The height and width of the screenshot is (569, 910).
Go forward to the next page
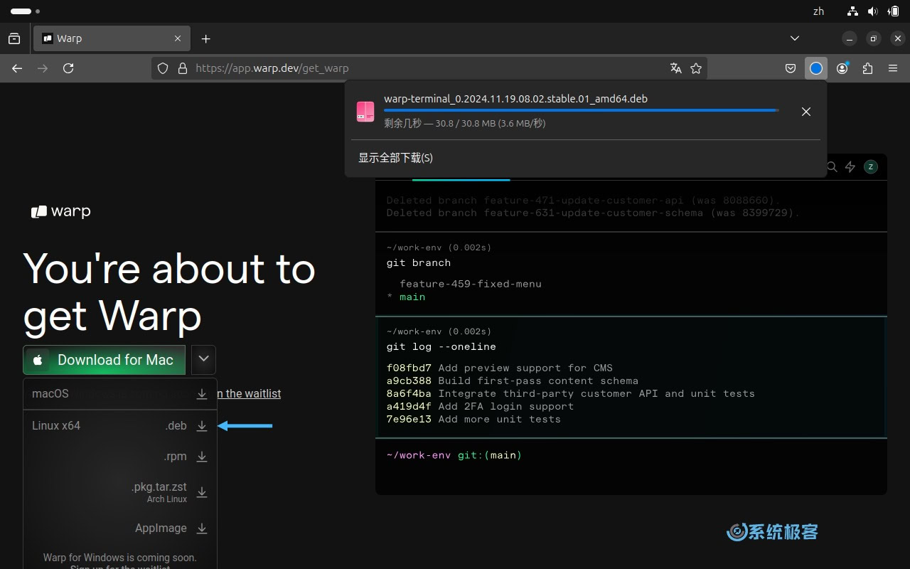pyautogui.click(x=43, y=68)
